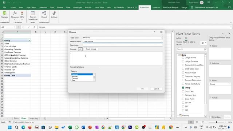Open the Group row field dropdown

tap(229, 84)
